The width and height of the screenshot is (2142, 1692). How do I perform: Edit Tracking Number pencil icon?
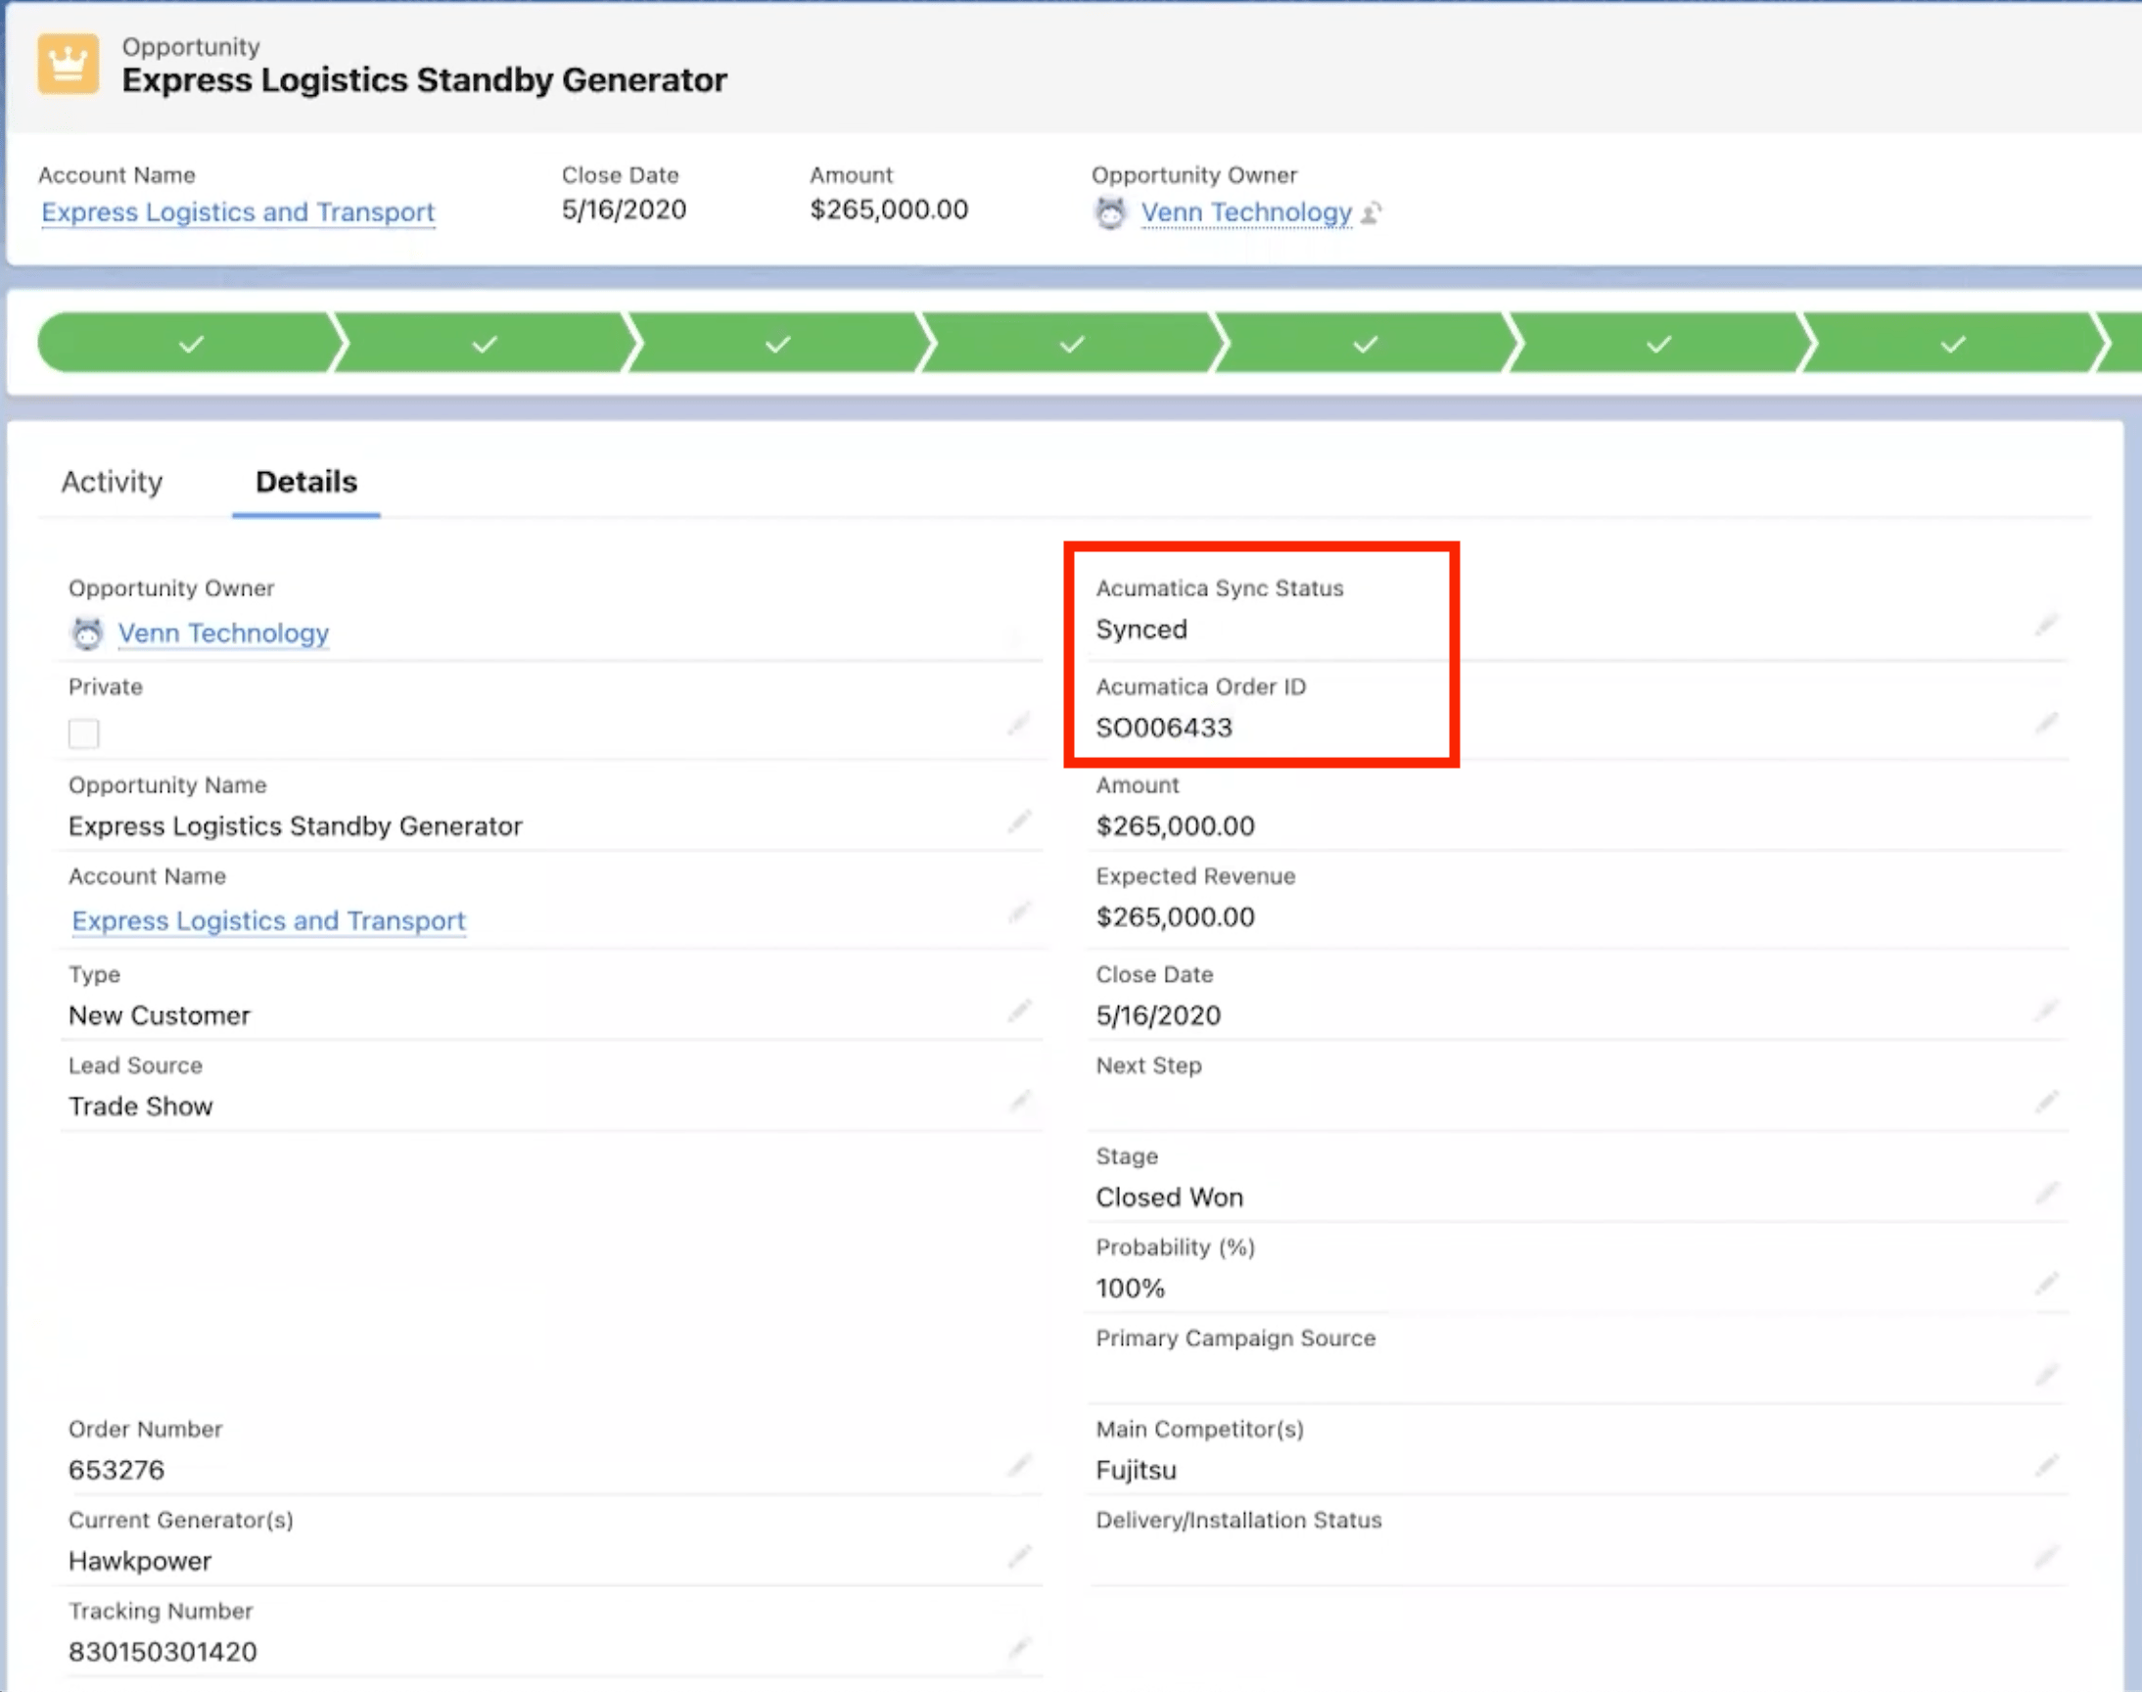coord(1019,1647)
